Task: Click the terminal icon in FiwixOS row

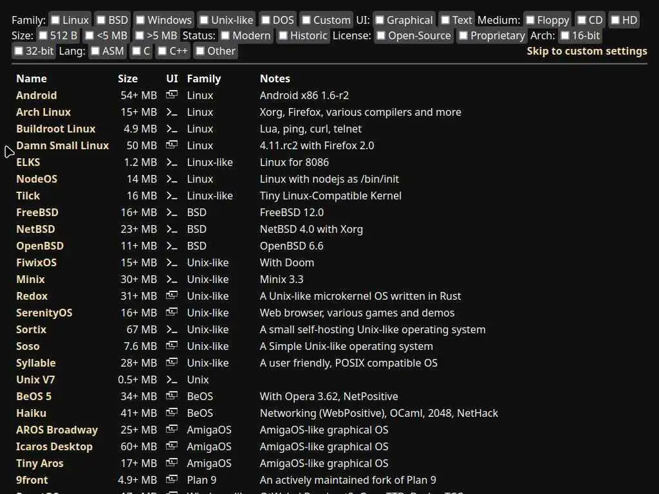Action: 171,262
